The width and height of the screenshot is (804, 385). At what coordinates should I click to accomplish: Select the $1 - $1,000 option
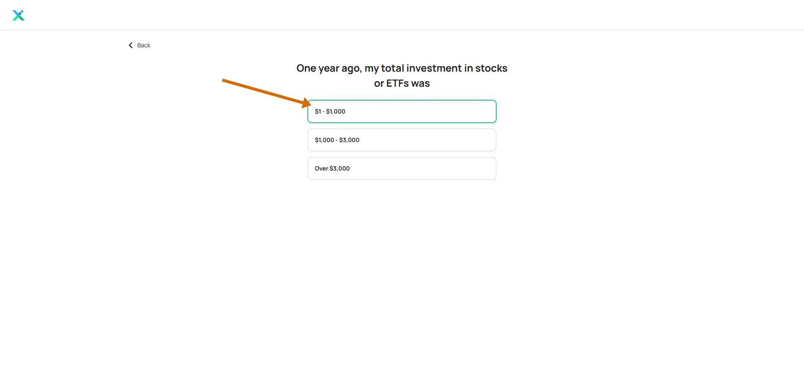pos(402,111)
